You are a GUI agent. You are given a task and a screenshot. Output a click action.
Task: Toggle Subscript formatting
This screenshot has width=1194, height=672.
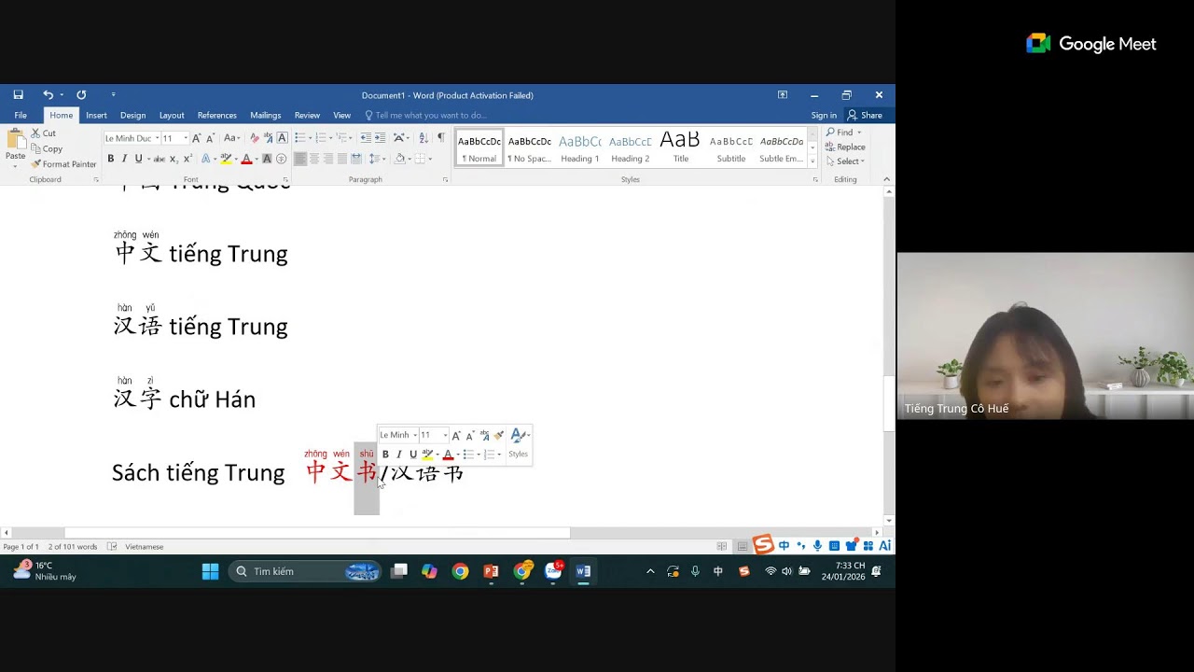pos(174,159)
